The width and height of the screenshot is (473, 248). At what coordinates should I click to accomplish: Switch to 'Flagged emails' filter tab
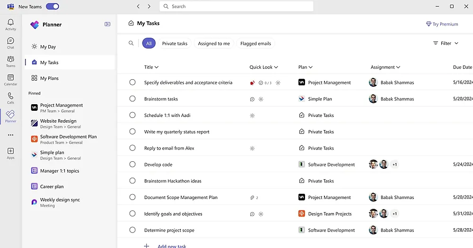point(255,43)
